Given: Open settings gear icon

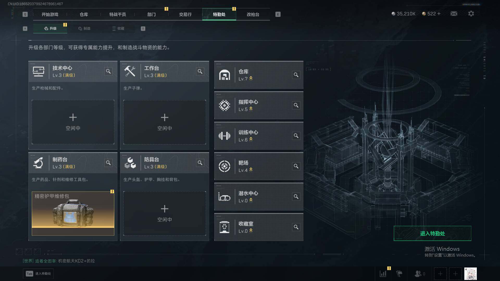Looking at the screenshot, I should pyautogui.click(x=471, y=14).
